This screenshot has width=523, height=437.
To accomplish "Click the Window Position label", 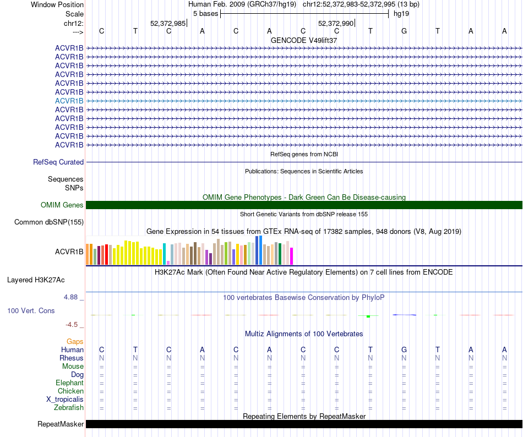I will tap(57, 4).
